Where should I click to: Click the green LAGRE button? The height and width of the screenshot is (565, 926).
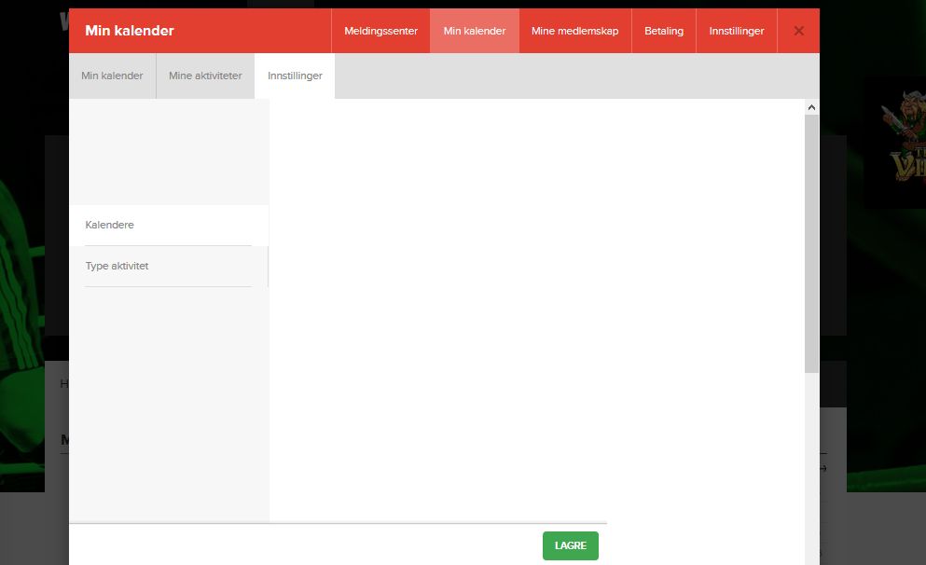coord(571,545)
